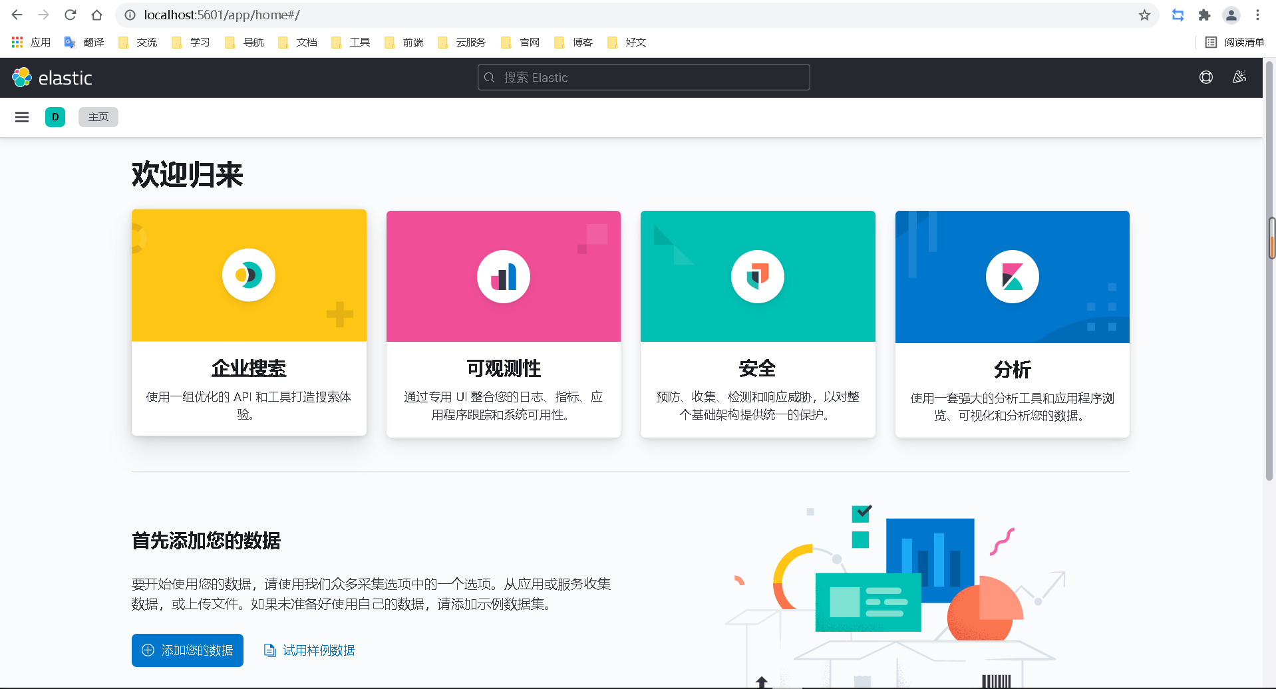
Task: Open the 工具 bookmark folder
Action: point(351,42)
